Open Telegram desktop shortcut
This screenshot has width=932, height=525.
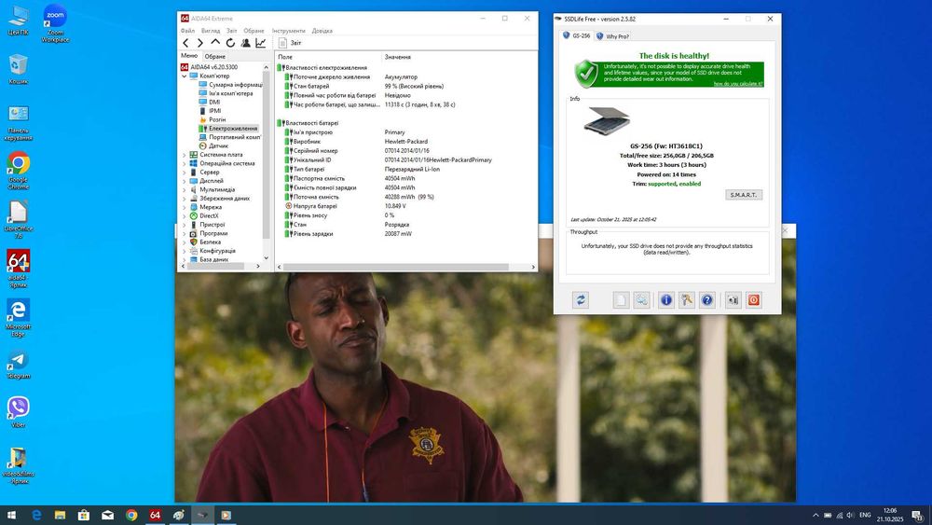(x=18, y=365)
